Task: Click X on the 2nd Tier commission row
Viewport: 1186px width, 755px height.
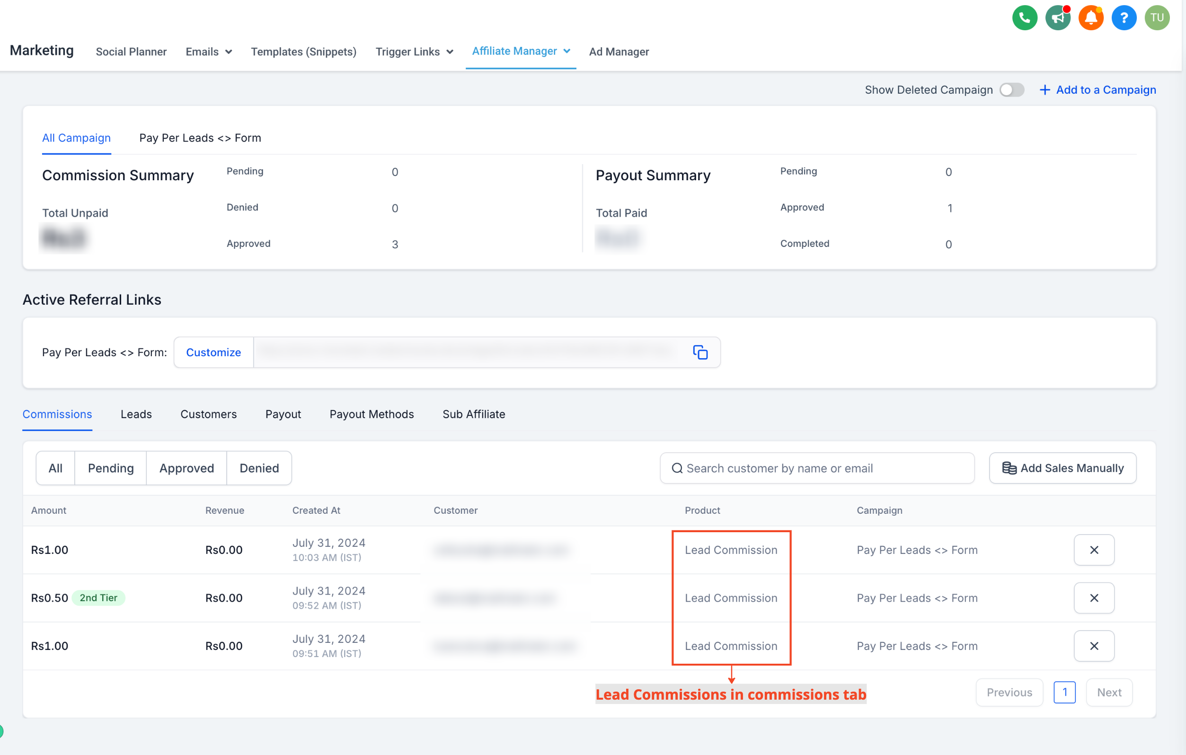Action: (1093, 597)
